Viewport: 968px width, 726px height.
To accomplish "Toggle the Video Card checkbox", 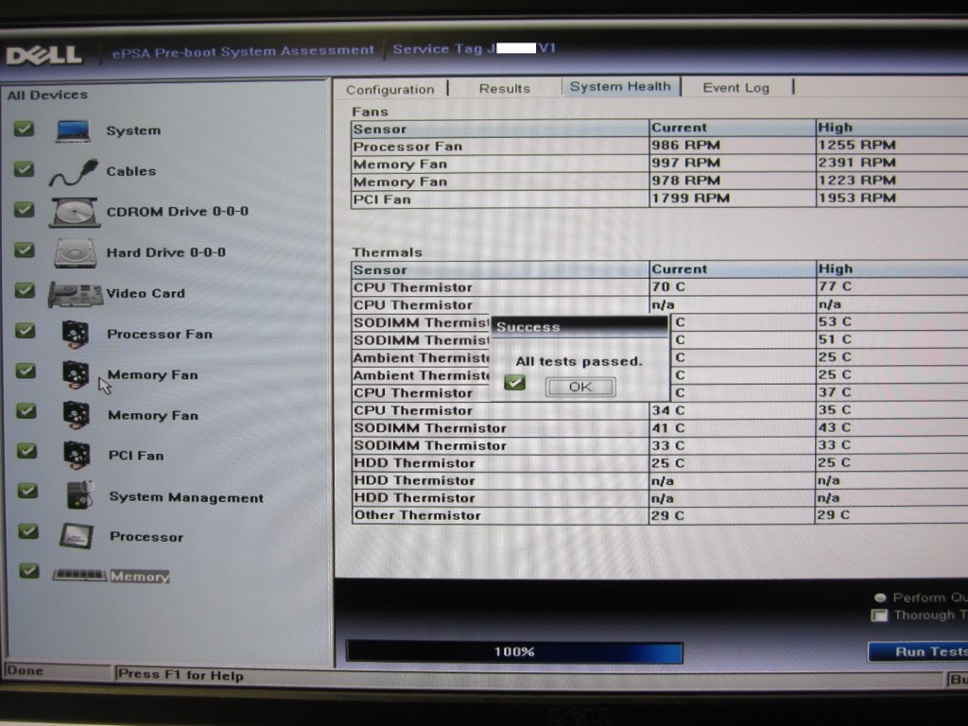I will [x=25, y=290].
